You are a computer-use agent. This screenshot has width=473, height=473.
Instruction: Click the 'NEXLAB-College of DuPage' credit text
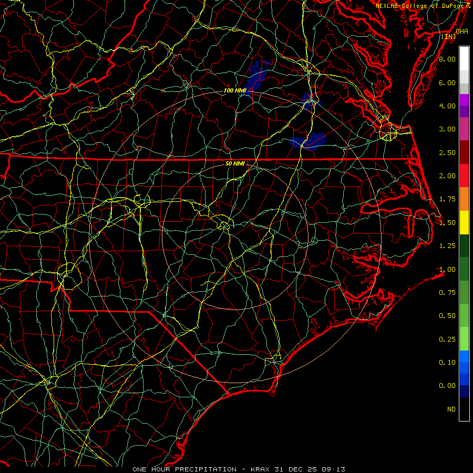pyautogui.click(x=420, y=6)
